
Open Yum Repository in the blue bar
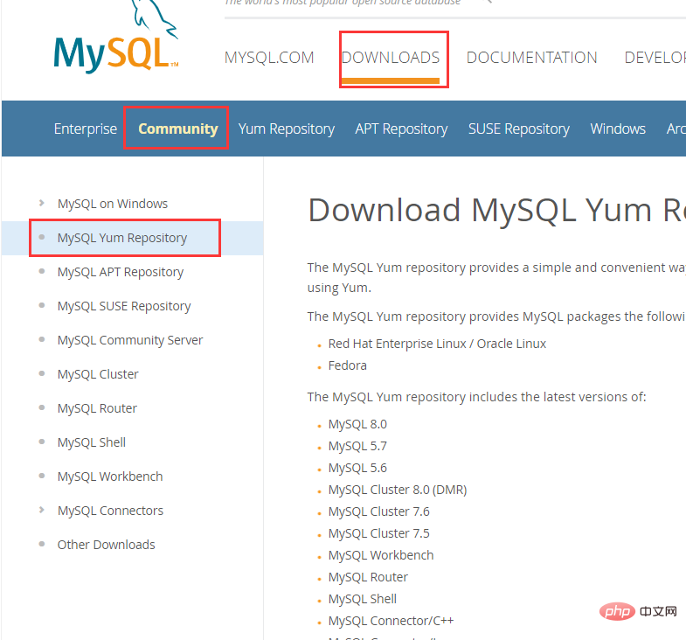pyautogui.click(x=286, y=129)
